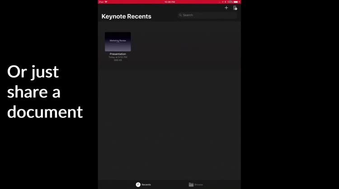This screenshot has height=189, width=339.
Task: Click the folder icon on Browse tab
Action: coord(191,184)
